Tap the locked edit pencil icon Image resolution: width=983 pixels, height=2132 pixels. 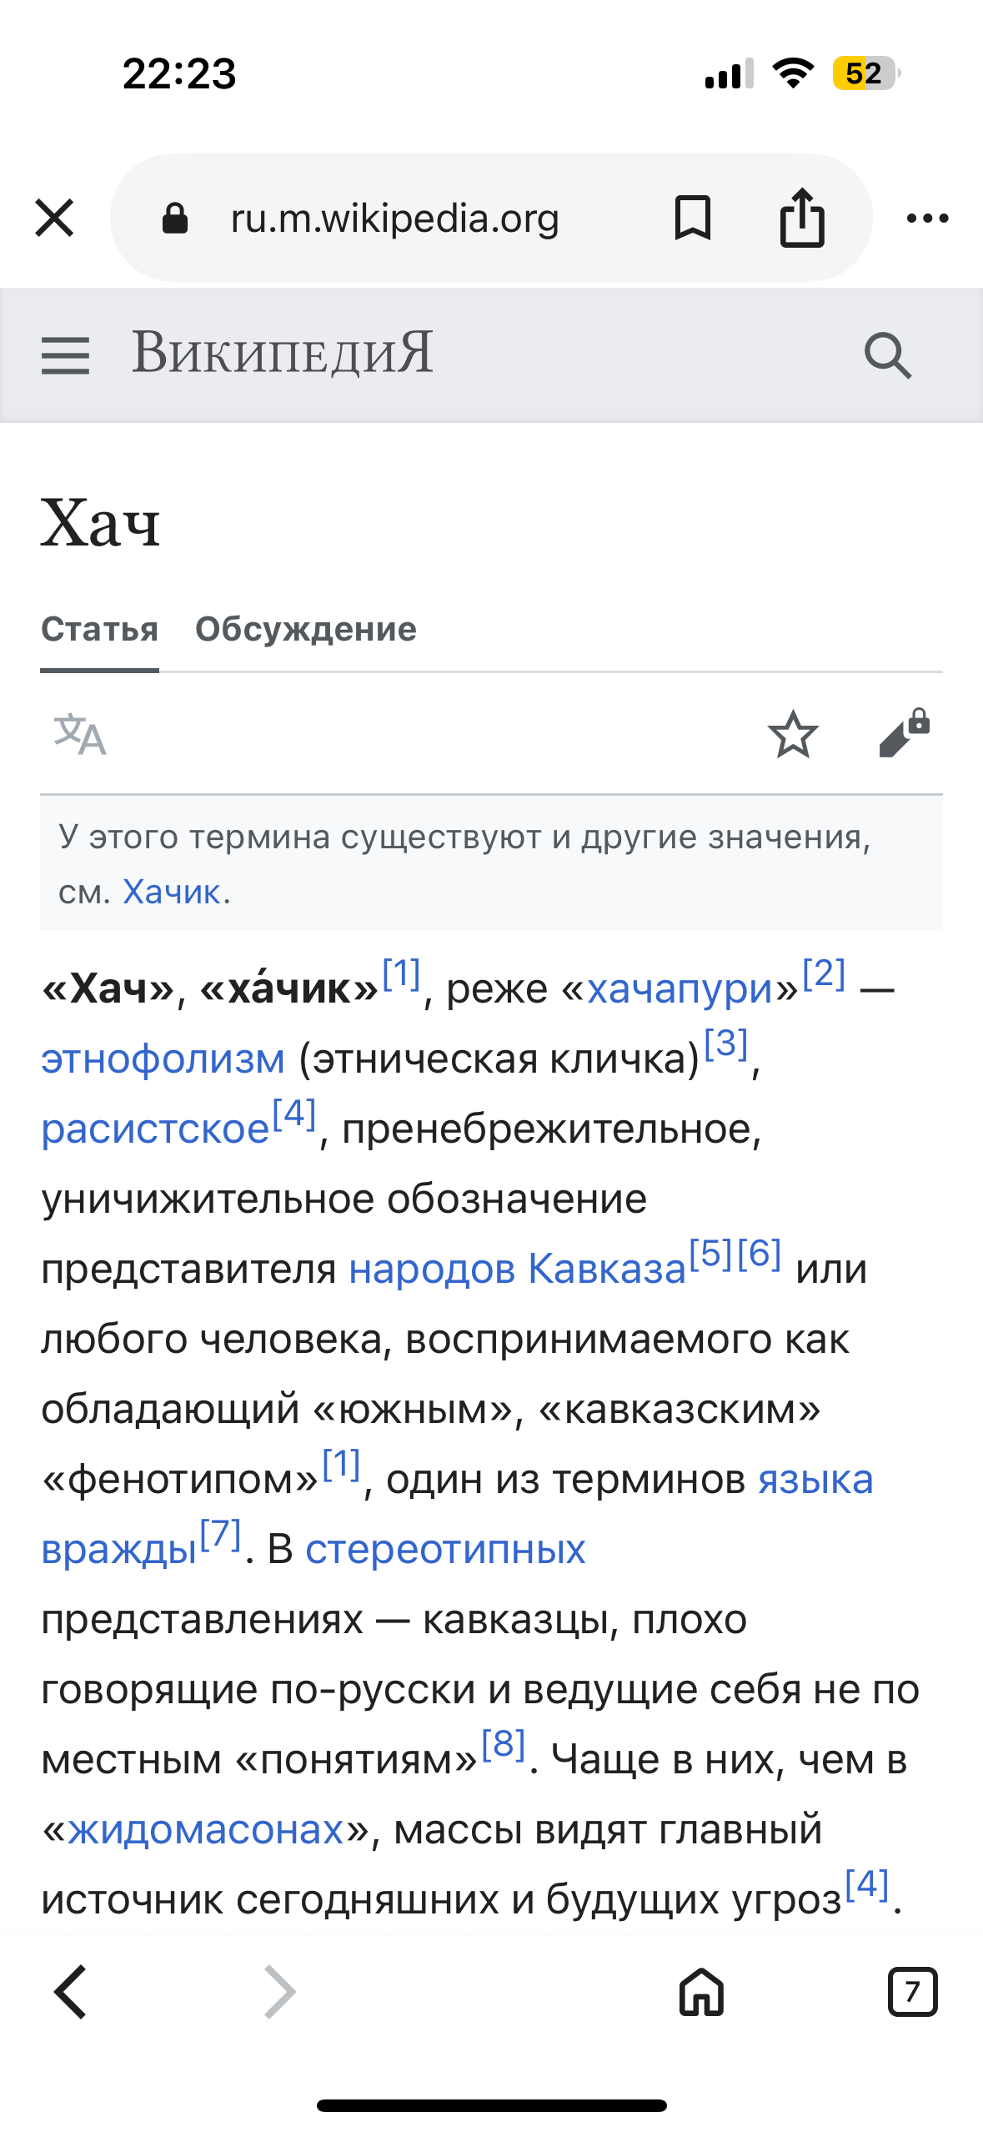[904, 734]
